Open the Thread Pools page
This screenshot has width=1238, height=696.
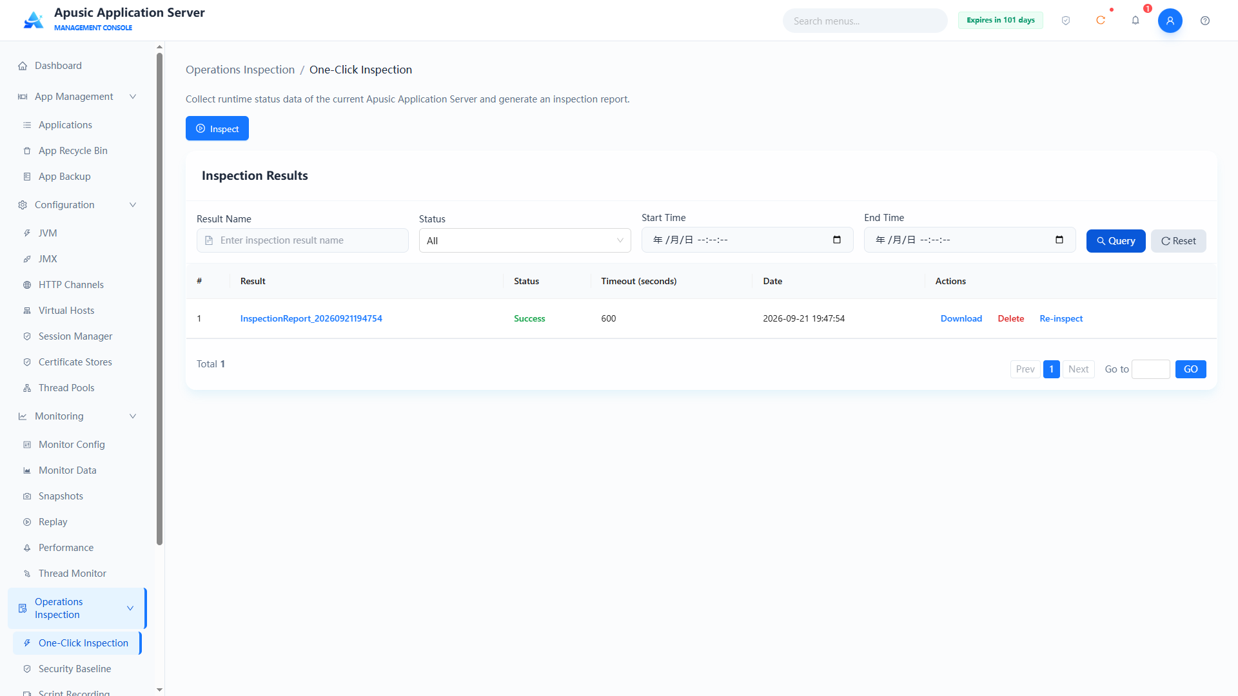pyautogui.click(x=77, y=388)
